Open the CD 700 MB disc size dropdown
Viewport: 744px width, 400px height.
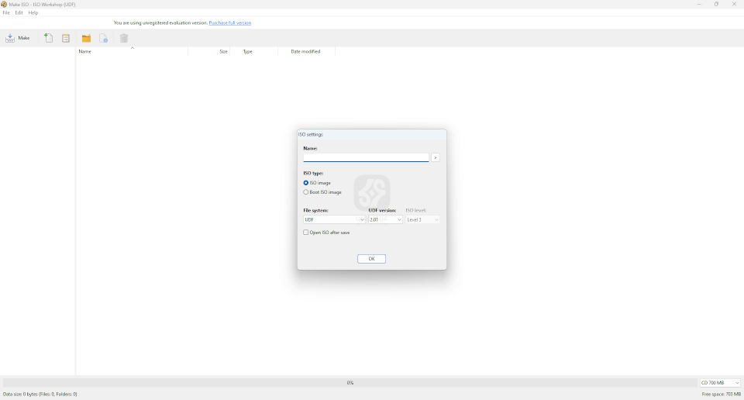pos(720,383)
